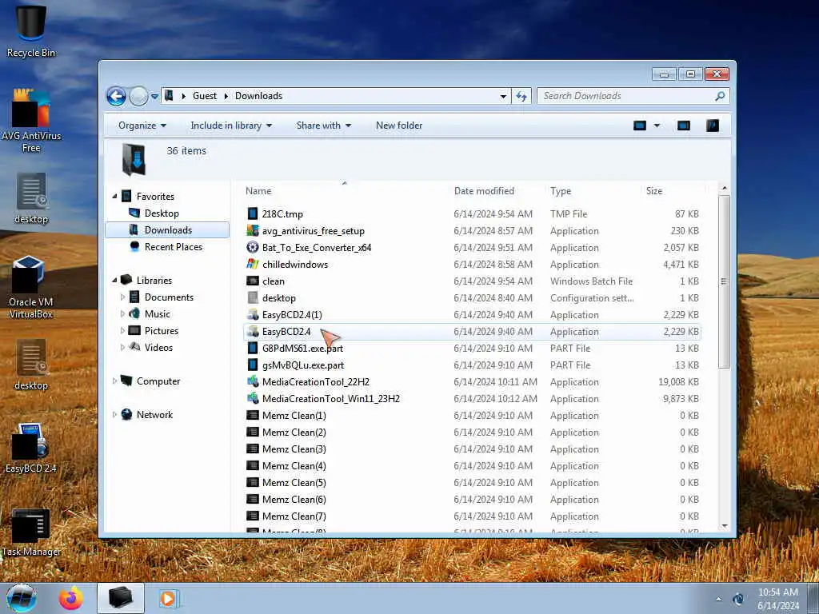Select Recent Places in Favorites
Screen dimensions: 819x614
(173, 246)
